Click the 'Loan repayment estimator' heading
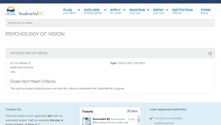Image resolution: width=221 pixels, height=125 pixels. pos(168,109)
